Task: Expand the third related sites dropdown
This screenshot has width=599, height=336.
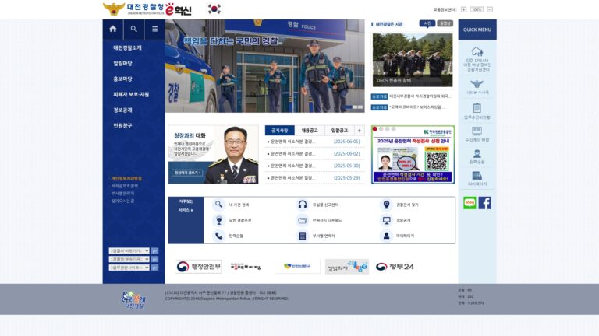Action: (129, 268)
